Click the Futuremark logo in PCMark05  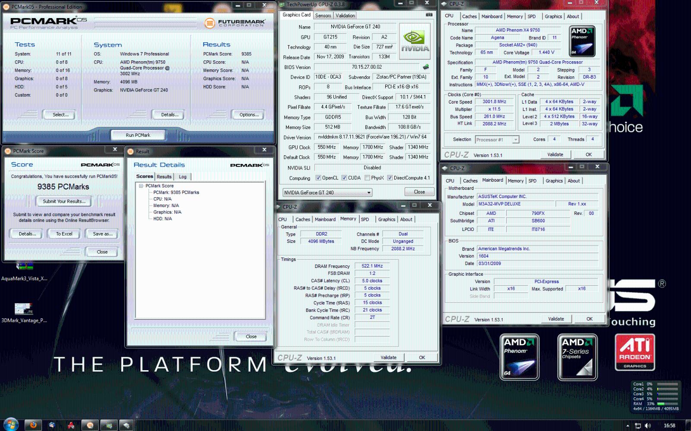click(235, 23)
